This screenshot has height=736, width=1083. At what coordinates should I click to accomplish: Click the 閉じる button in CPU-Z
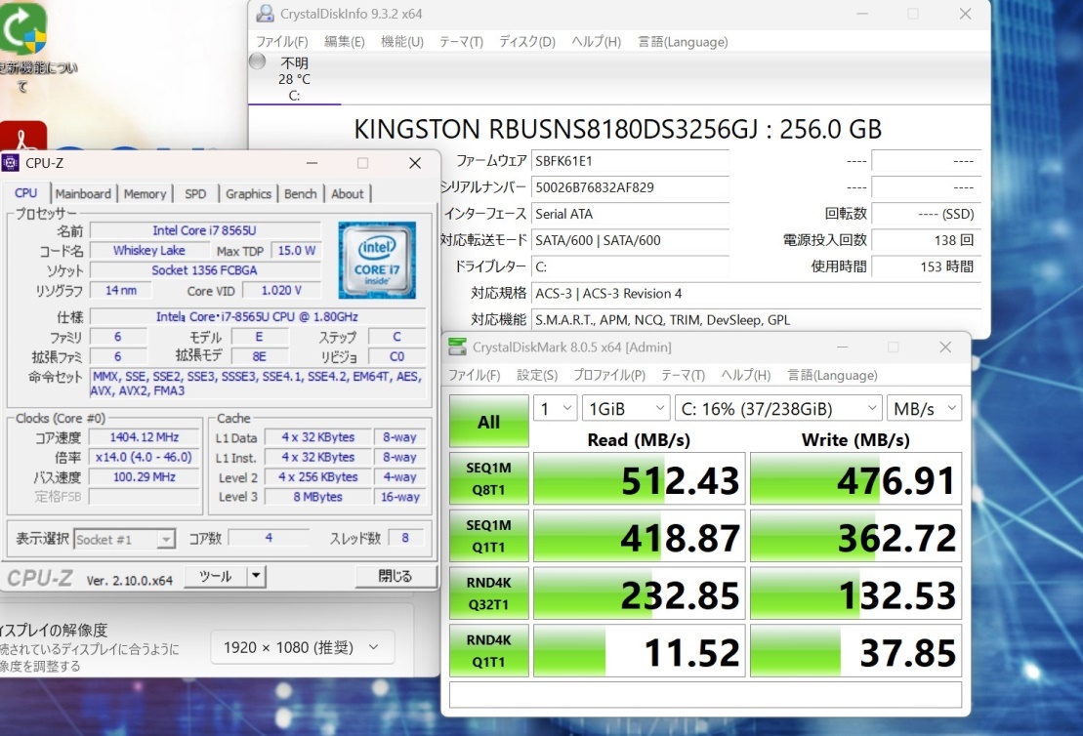pyautogui.click(x=396, y=576)
